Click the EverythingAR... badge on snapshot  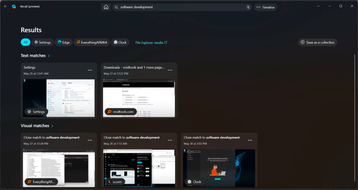point(41,182)
